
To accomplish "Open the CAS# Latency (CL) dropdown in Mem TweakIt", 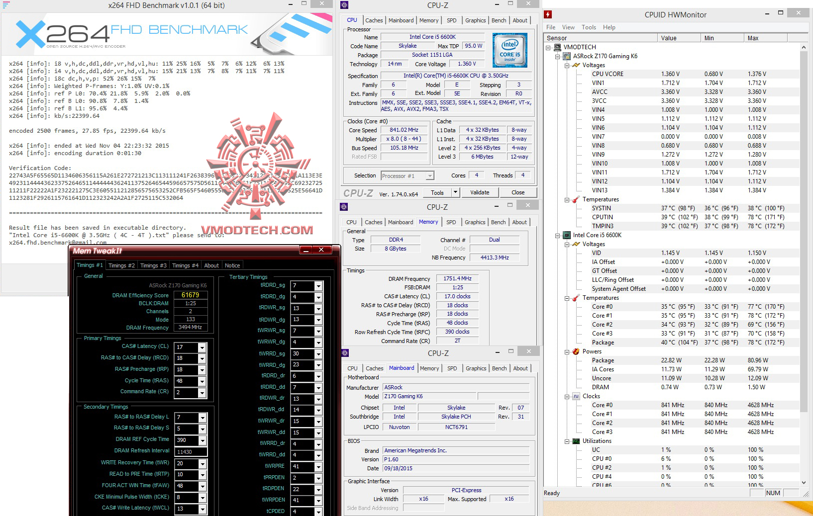I will 202,347.
